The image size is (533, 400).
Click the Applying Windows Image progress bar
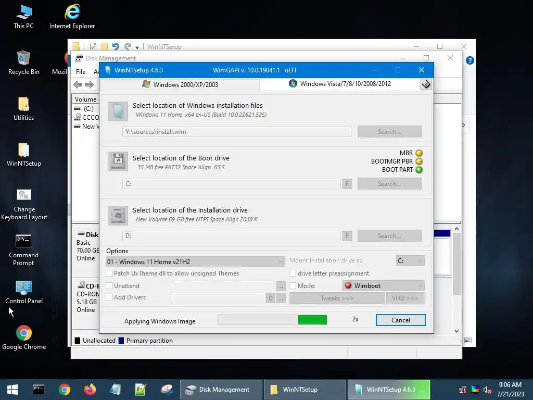point(272,320)
